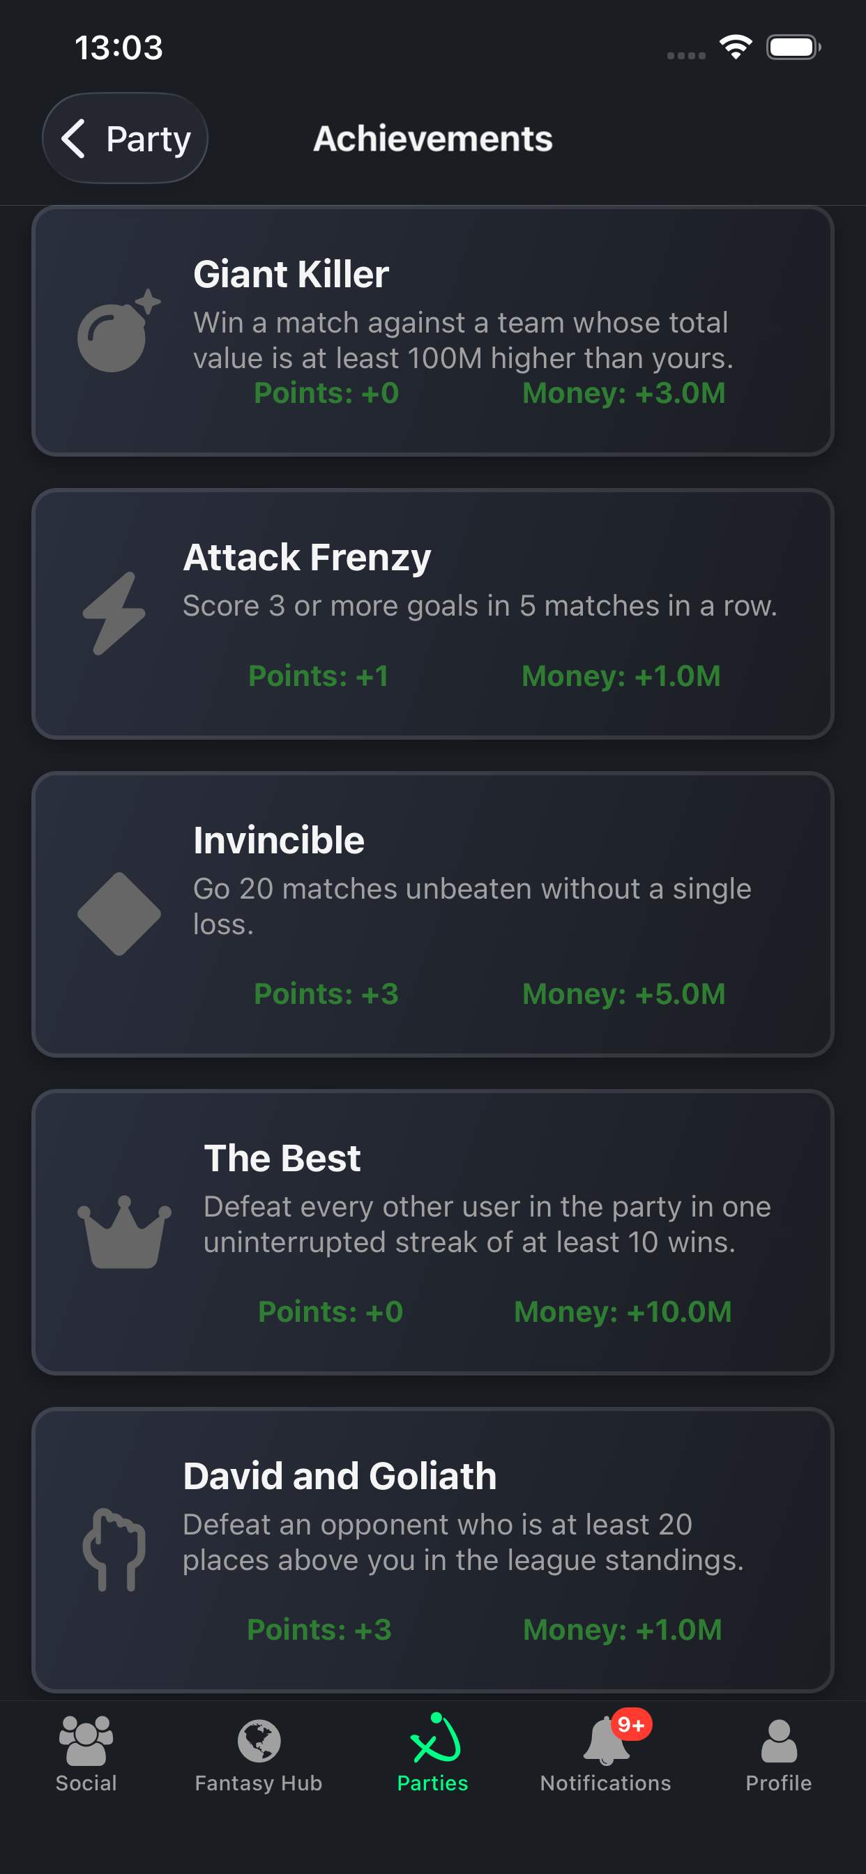Image resolution: width=866 pixels, height=1874 pixels.
Task: Tap the Giant Killer achievement title
Action: (x=291, y=274)
